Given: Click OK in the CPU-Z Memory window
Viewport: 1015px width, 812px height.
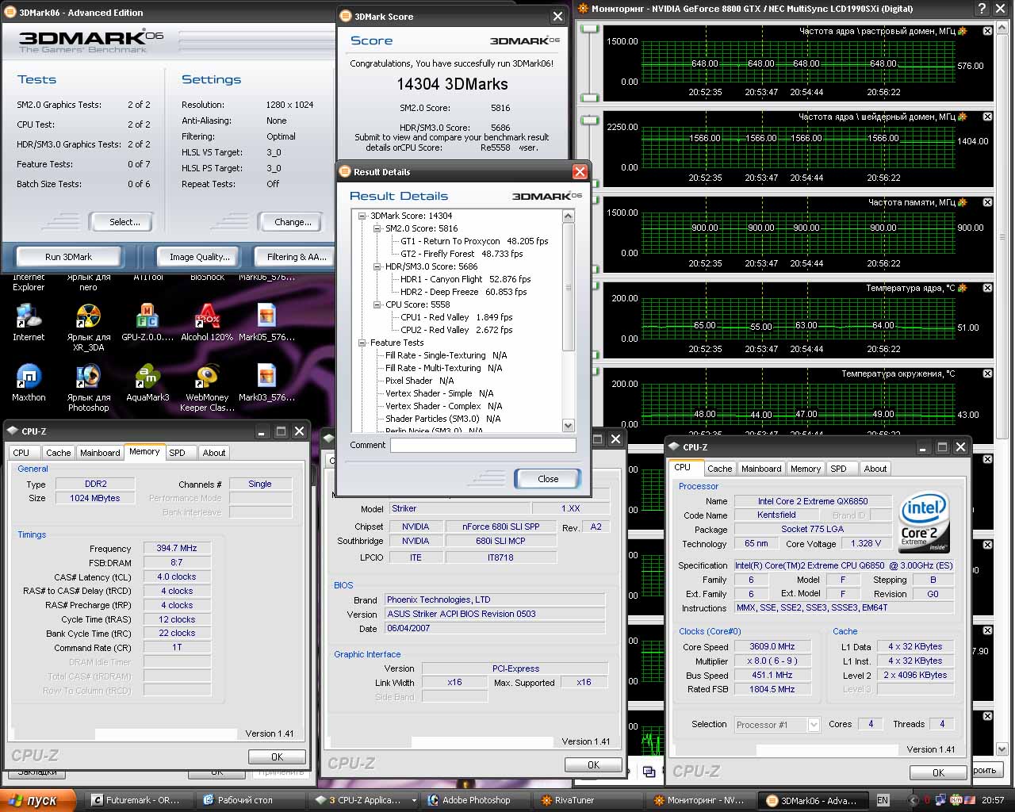Looking at the screenshot, I should point(277,756).
